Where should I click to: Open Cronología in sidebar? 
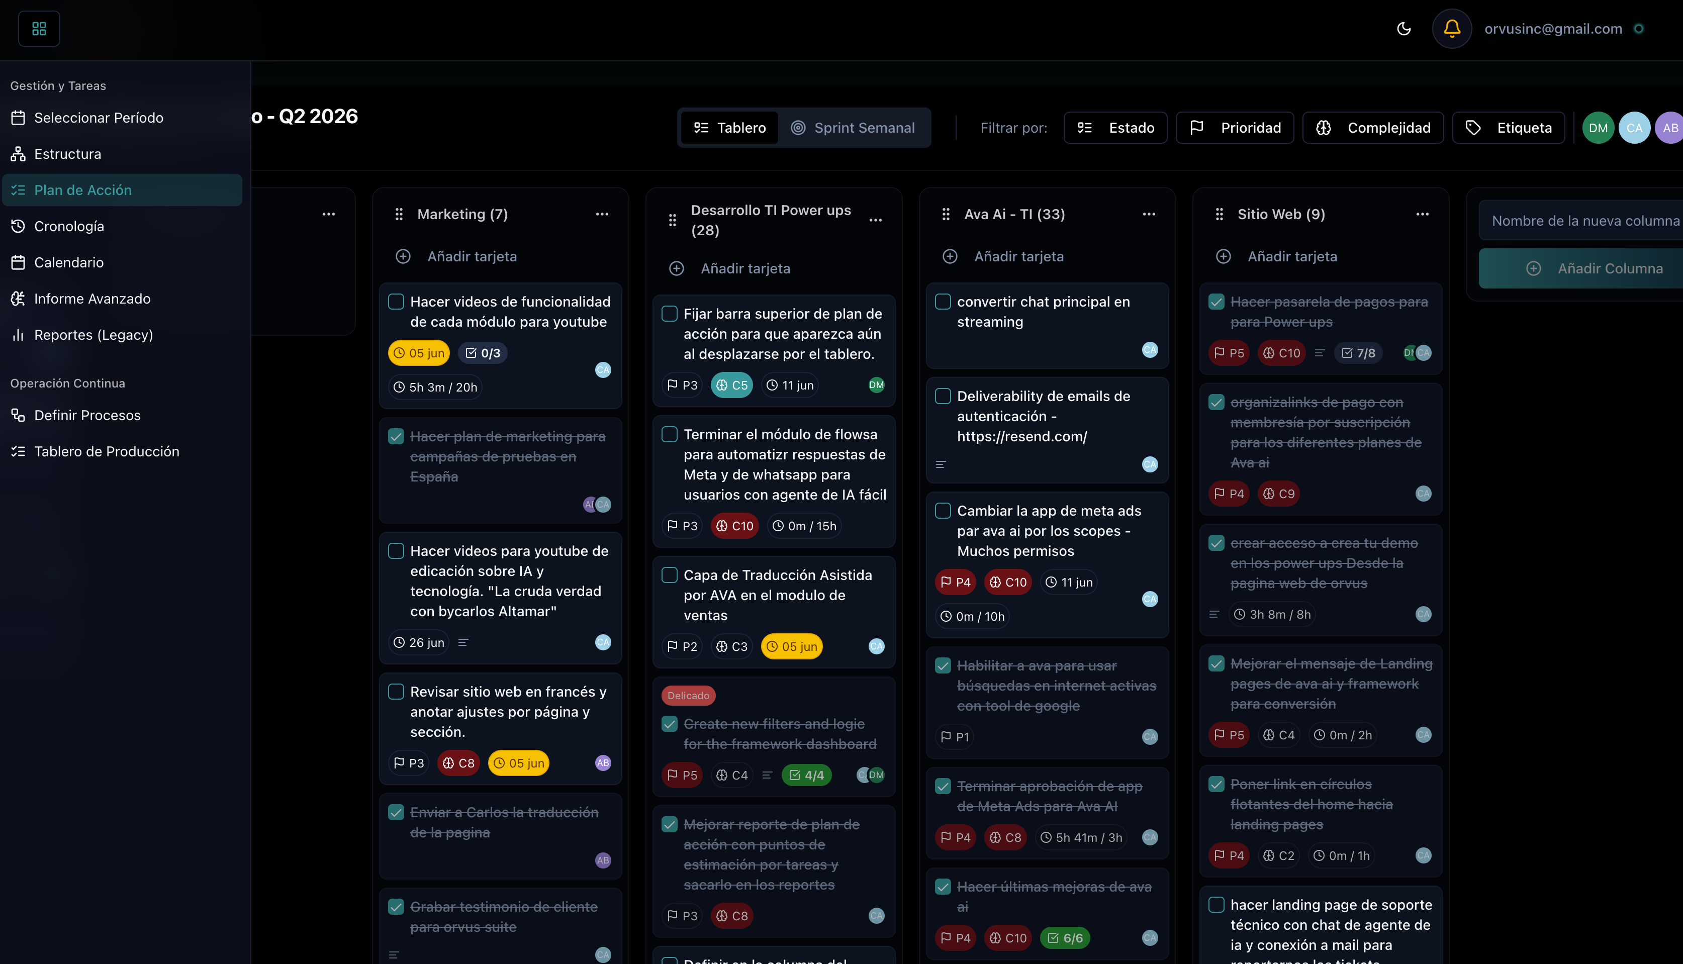point(123,227)
